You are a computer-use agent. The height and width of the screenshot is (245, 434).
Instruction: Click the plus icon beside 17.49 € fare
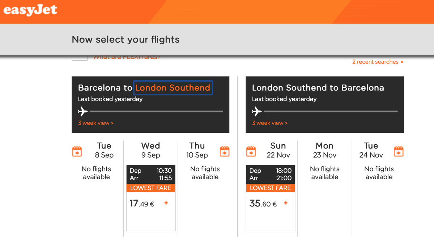point(166,203)
